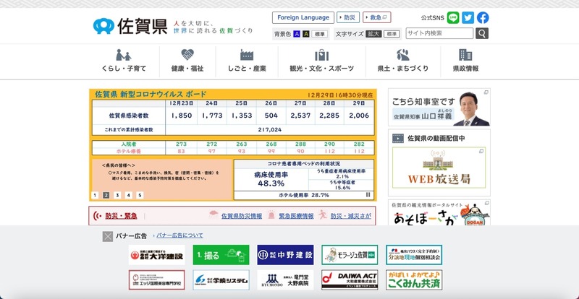The width and height of the screenshot is (579, 299).
Task: Switch background color to blue
Action: pyautogui.click(x=297, y=34)
